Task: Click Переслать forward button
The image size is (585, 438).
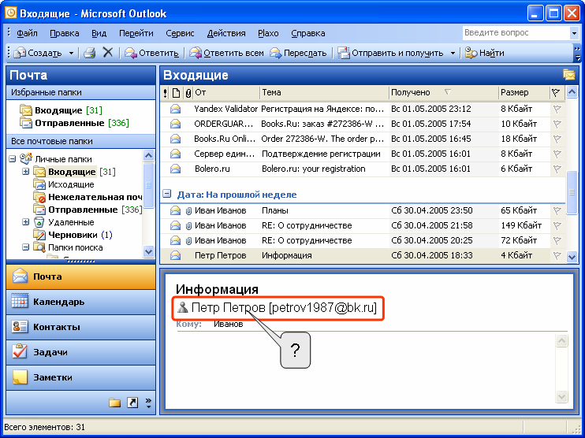Action: tap(298, 53)
